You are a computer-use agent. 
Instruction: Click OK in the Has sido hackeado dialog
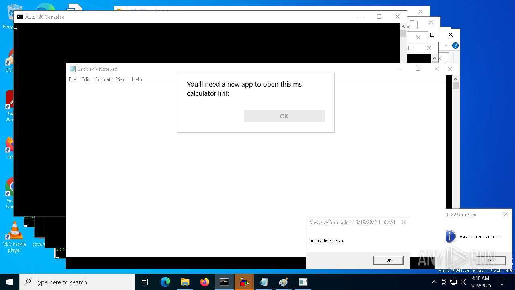click(490, 261)
